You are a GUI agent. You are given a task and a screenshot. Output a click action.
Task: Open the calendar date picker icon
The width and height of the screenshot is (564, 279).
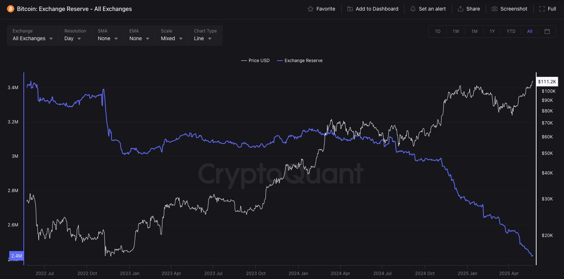pos(547,31)
